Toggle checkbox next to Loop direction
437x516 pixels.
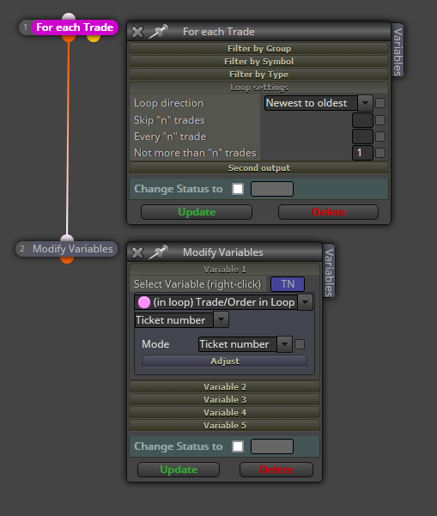click(x=380, y=103)
